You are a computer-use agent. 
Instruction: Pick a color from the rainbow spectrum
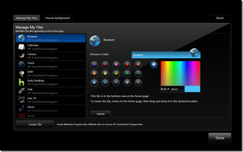pos(180,73)
